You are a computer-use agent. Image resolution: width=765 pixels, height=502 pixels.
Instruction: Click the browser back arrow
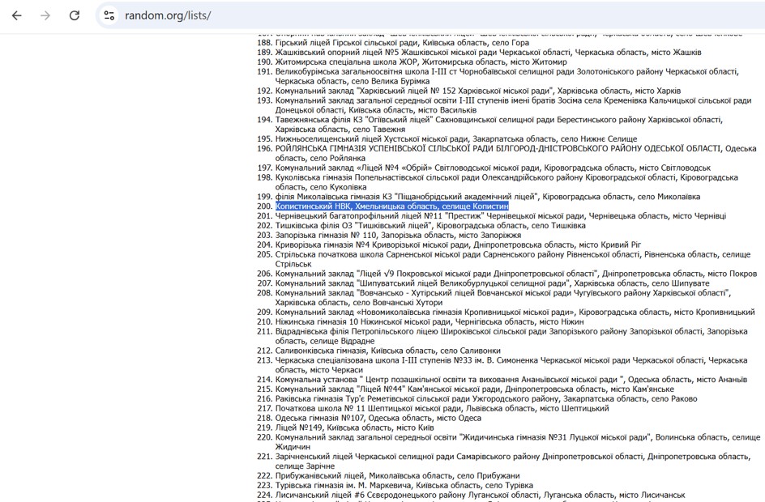[17, 16]
